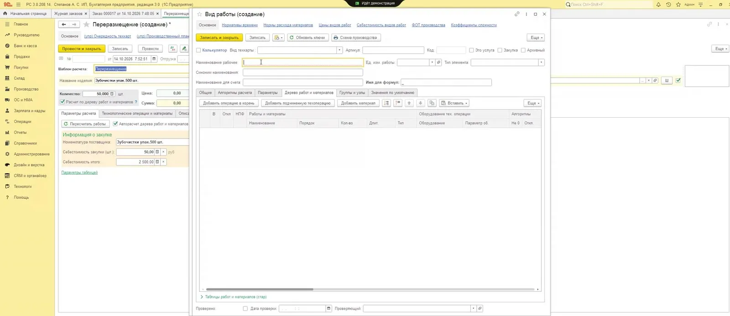Click the Синоним наименования input field
730x316 pixels.
(x=303, y=73)
